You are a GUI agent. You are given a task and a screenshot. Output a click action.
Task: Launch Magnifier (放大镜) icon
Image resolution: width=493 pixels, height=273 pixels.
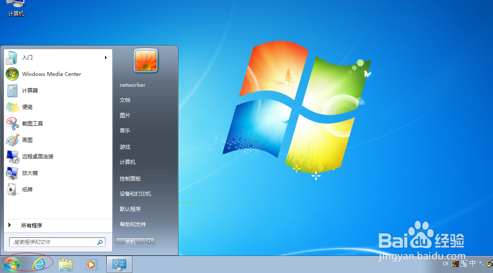(x=12, y=173)
